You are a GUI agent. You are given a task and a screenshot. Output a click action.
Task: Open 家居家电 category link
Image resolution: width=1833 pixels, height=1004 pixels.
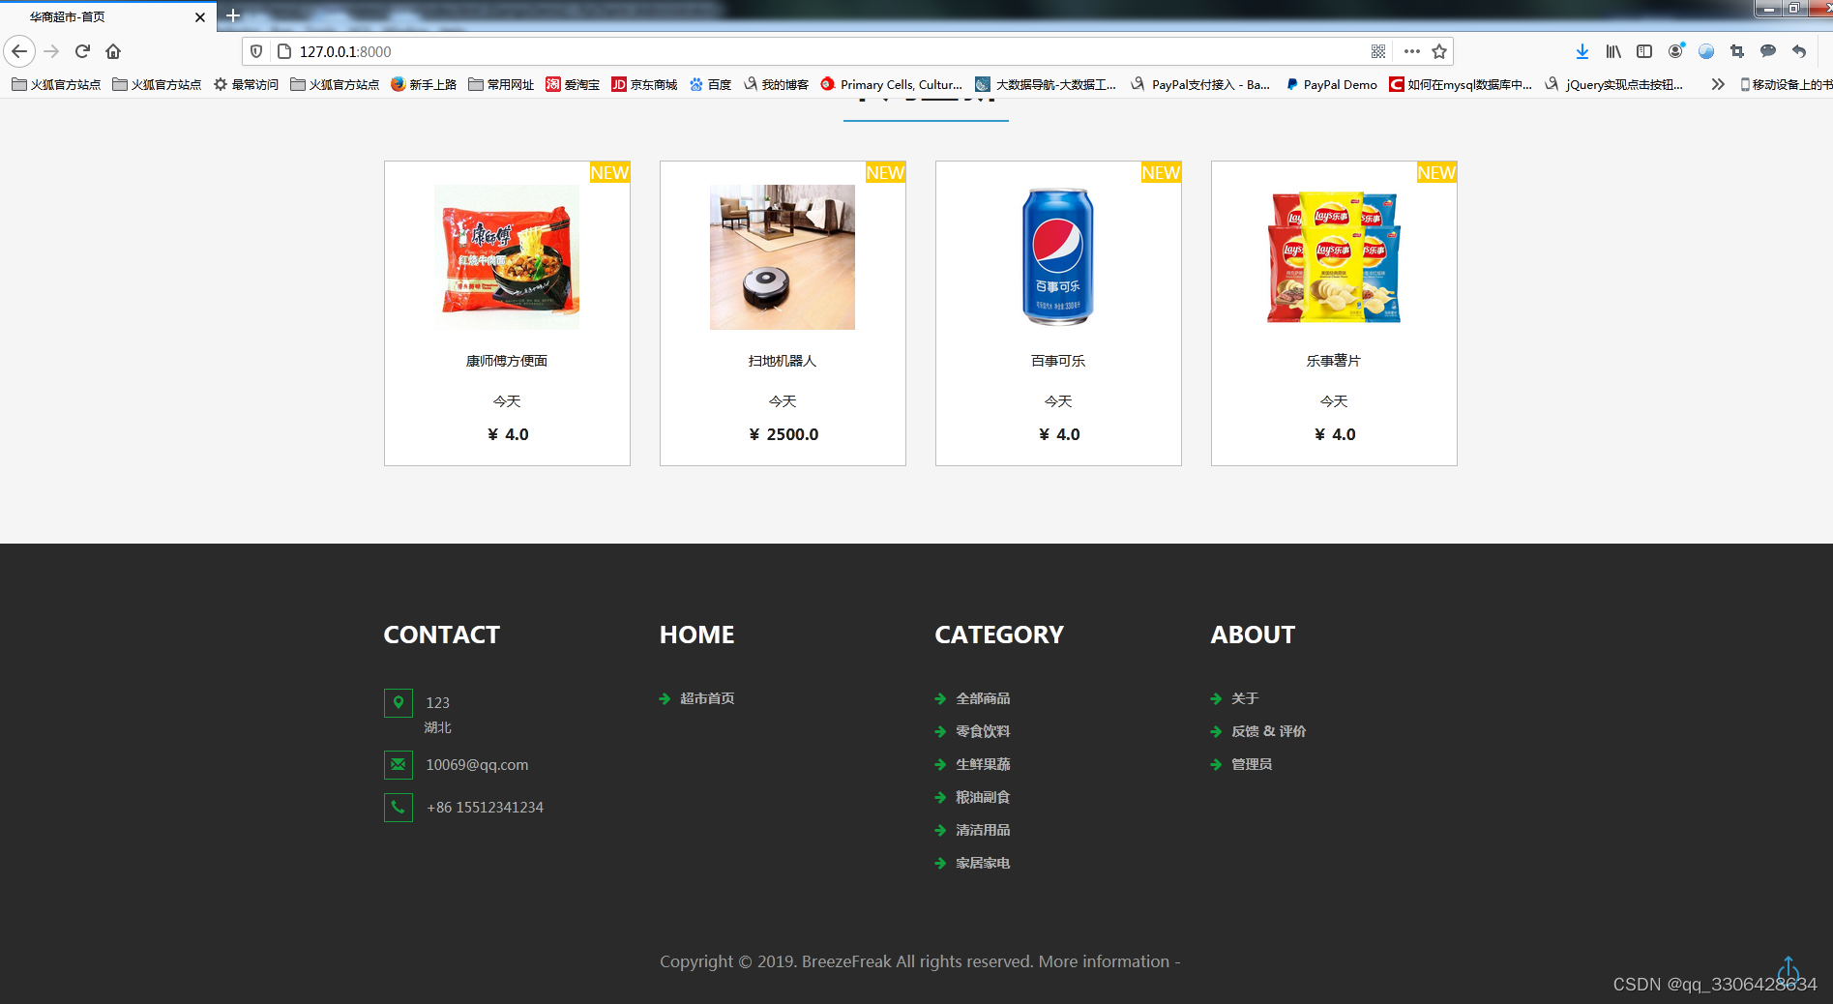pyautogui.click(x=983, y=863)
